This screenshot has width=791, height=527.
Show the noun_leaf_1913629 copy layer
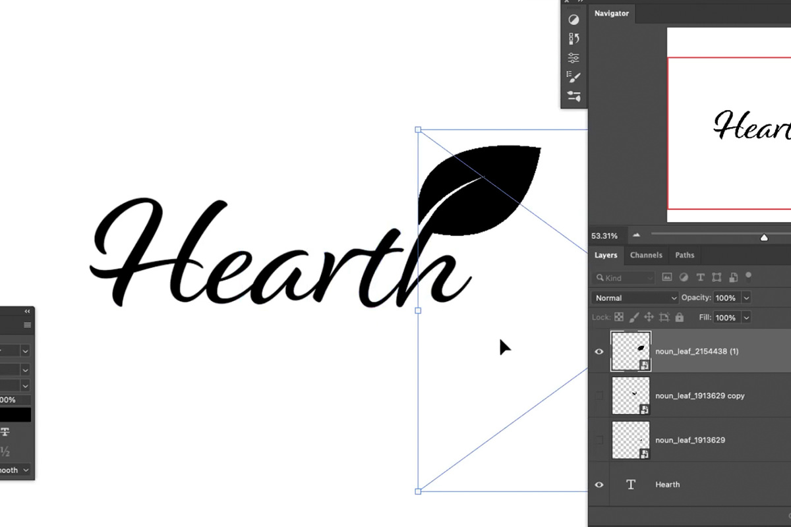tap(599, 396)
